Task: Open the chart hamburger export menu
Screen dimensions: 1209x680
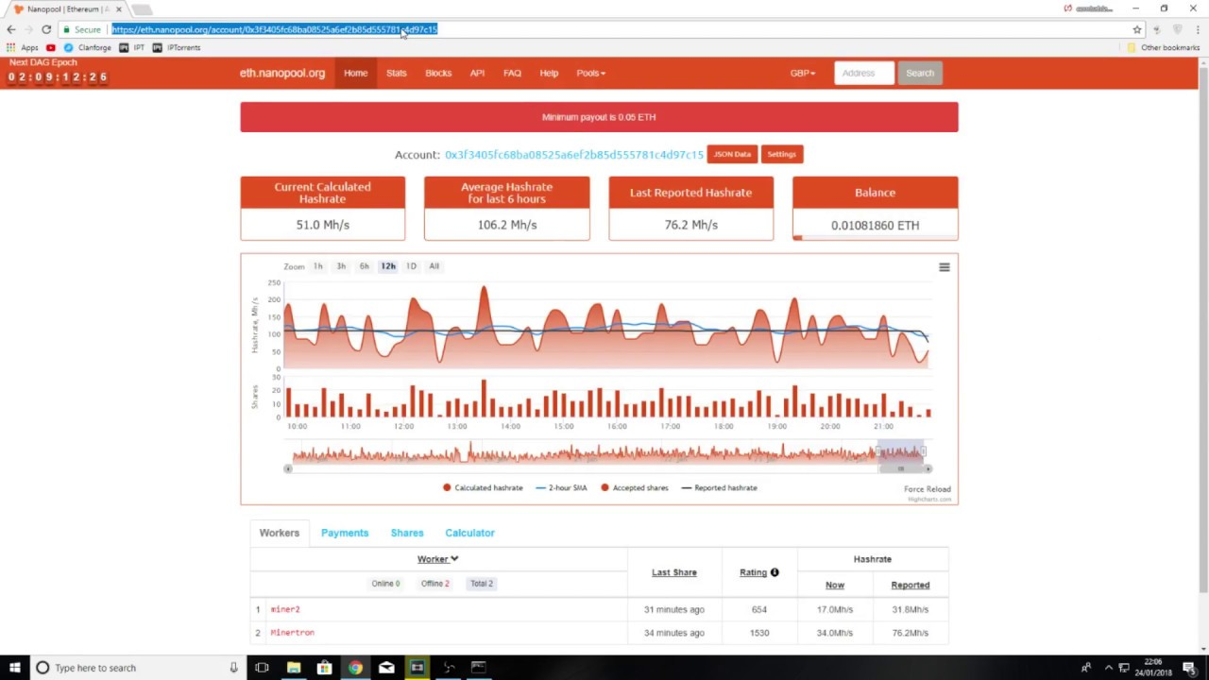Action: pyautogui.click(x=944, y=267)
